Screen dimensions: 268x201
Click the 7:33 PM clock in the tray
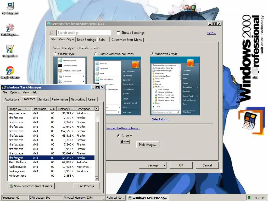tap(259, 198)
